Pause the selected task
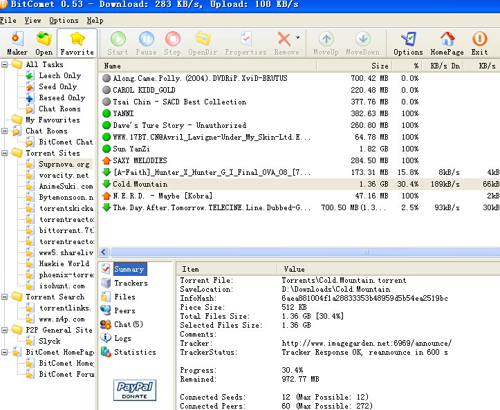The width and height of the screenshot is (500, 410). click(147, 44)
